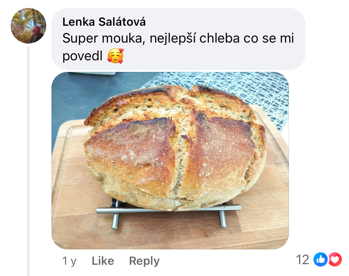Click the word 'chleba' in the comment
349x276 pixels.
220,38
